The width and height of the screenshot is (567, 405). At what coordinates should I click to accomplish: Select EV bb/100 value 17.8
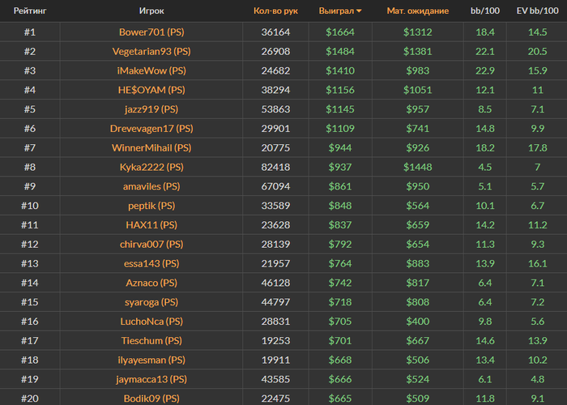[537, 148]
